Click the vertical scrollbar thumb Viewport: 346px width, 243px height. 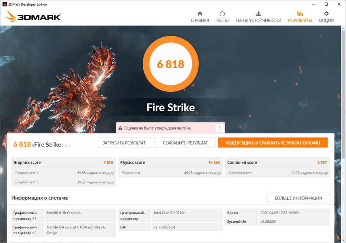click(x=343, y=95)
